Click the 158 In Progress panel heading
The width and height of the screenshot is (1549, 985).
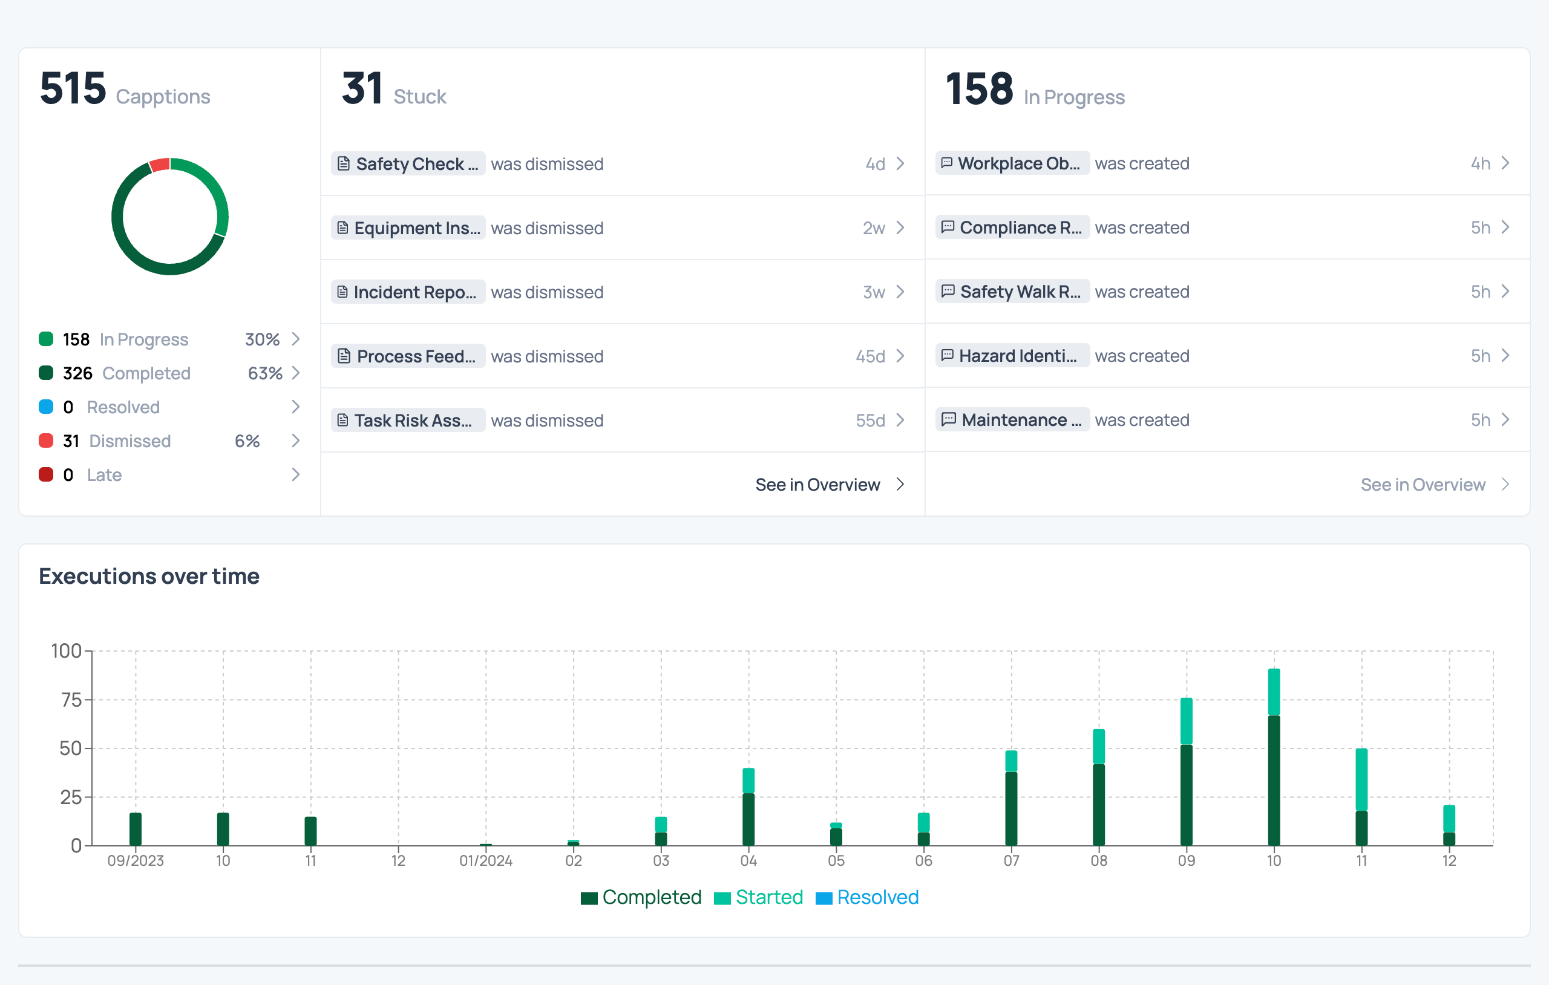1035,89
